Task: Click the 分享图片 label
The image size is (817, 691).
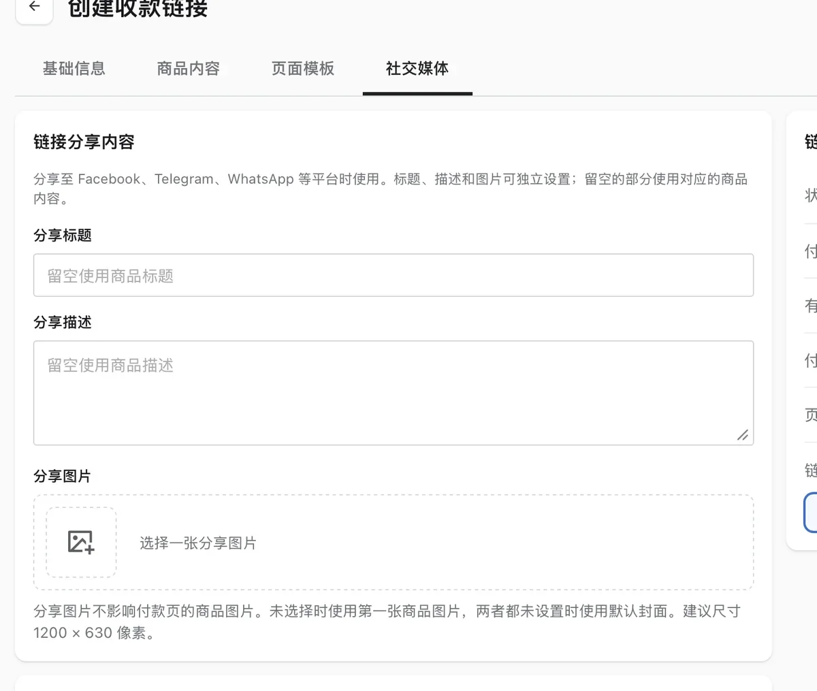Action: click(63, 477)
